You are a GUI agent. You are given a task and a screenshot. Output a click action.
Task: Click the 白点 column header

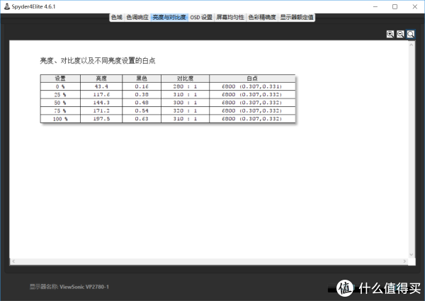tap(252, 79)
